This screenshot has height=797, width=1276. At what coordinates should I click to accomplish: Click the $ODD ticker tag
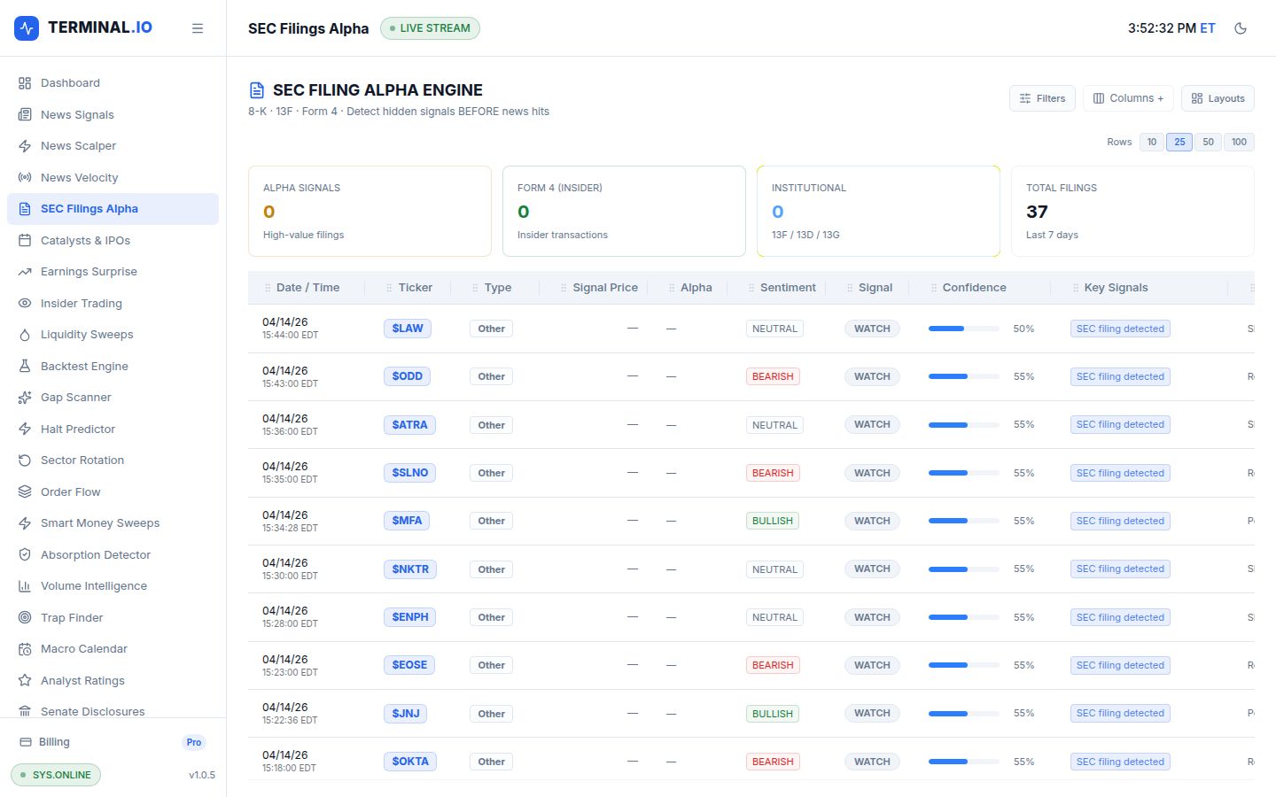point(408,376)
